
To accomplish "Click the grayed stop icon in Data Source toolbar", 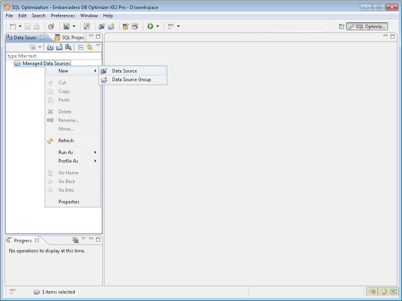I will pos(33,47).
